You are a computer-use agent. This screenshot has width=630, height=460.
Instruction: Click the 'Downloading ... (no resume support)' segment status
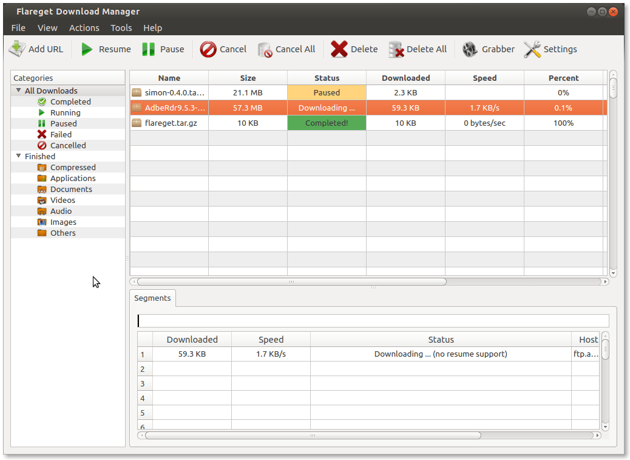[x=441, y=354]
